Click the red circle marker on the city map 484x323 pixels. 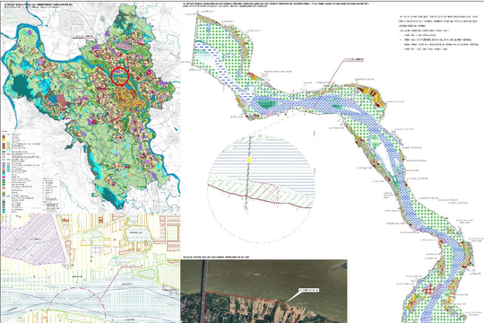coord(120,76)
